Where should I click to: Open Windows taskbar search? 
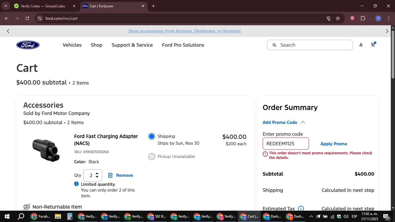(21, 216)
